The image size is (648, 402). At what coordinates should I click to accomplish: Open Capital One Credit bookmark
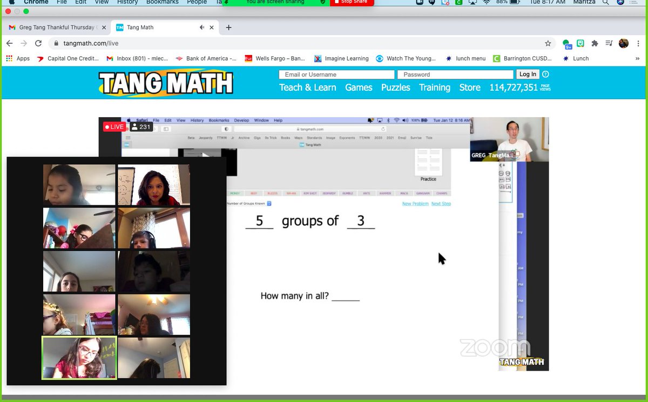click(x=67, y=58)
